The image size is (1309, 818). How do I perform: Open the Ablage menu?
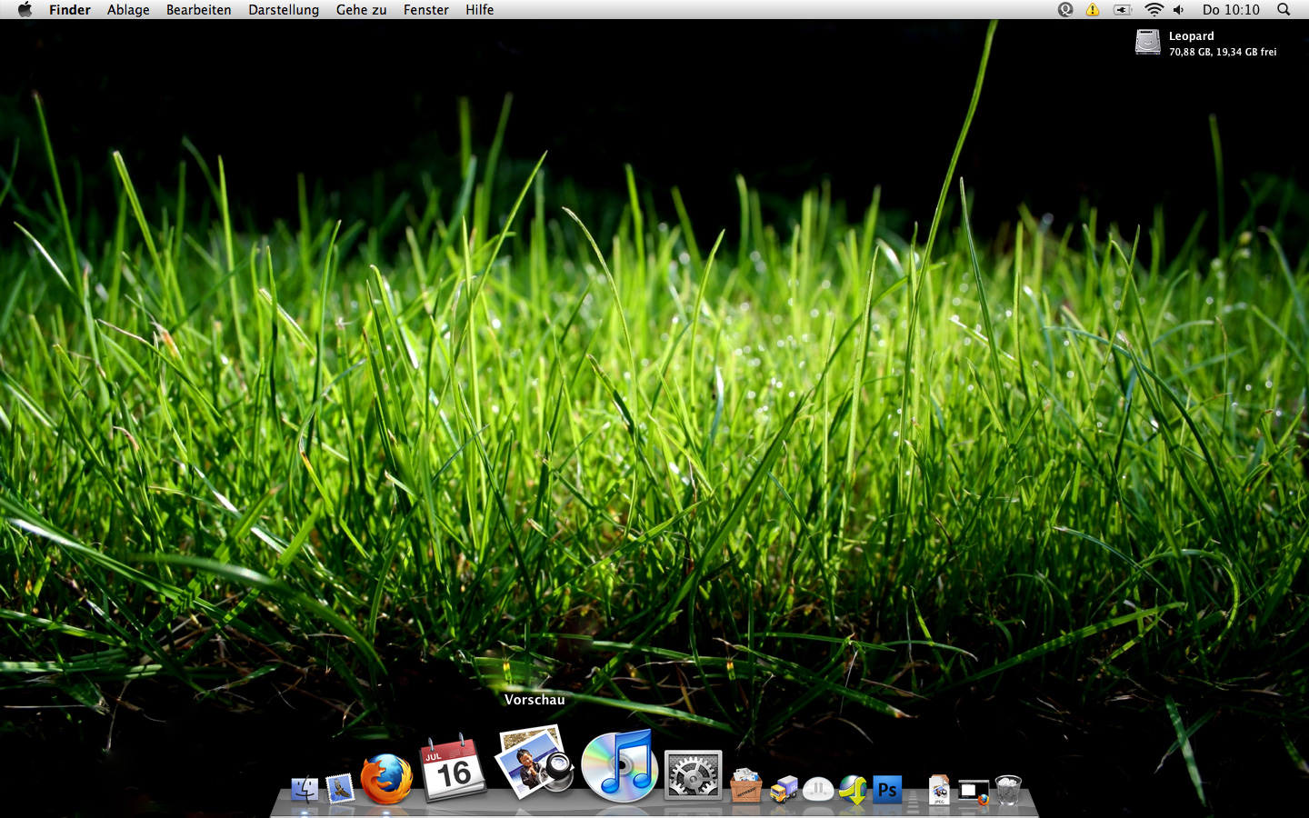[x=128, y=10]
